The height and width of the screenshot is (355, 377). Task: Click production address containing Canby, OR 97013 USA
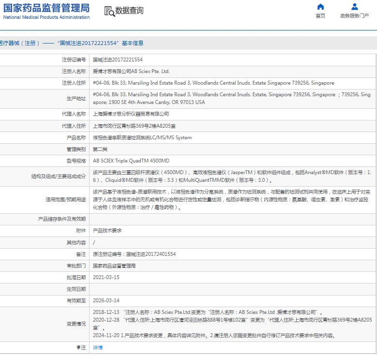tap(231, 98)
